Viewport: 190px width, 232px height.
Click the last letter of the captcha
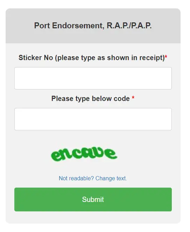pyautogui.click(x=111, y=153)
